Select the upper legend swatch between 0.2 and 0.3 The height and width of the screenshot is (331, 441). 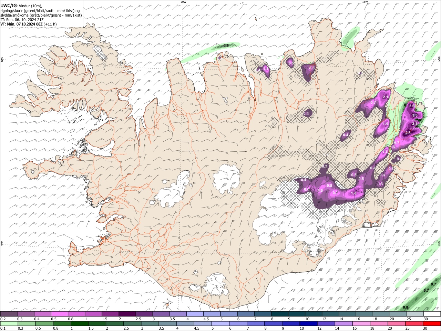9,314
